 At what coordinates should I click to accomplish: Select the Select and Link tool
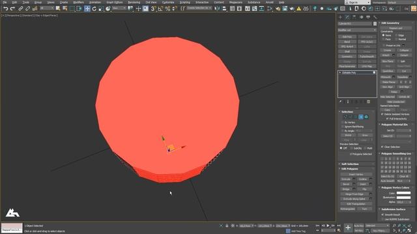pyautogui.click(x=21, y=8)
